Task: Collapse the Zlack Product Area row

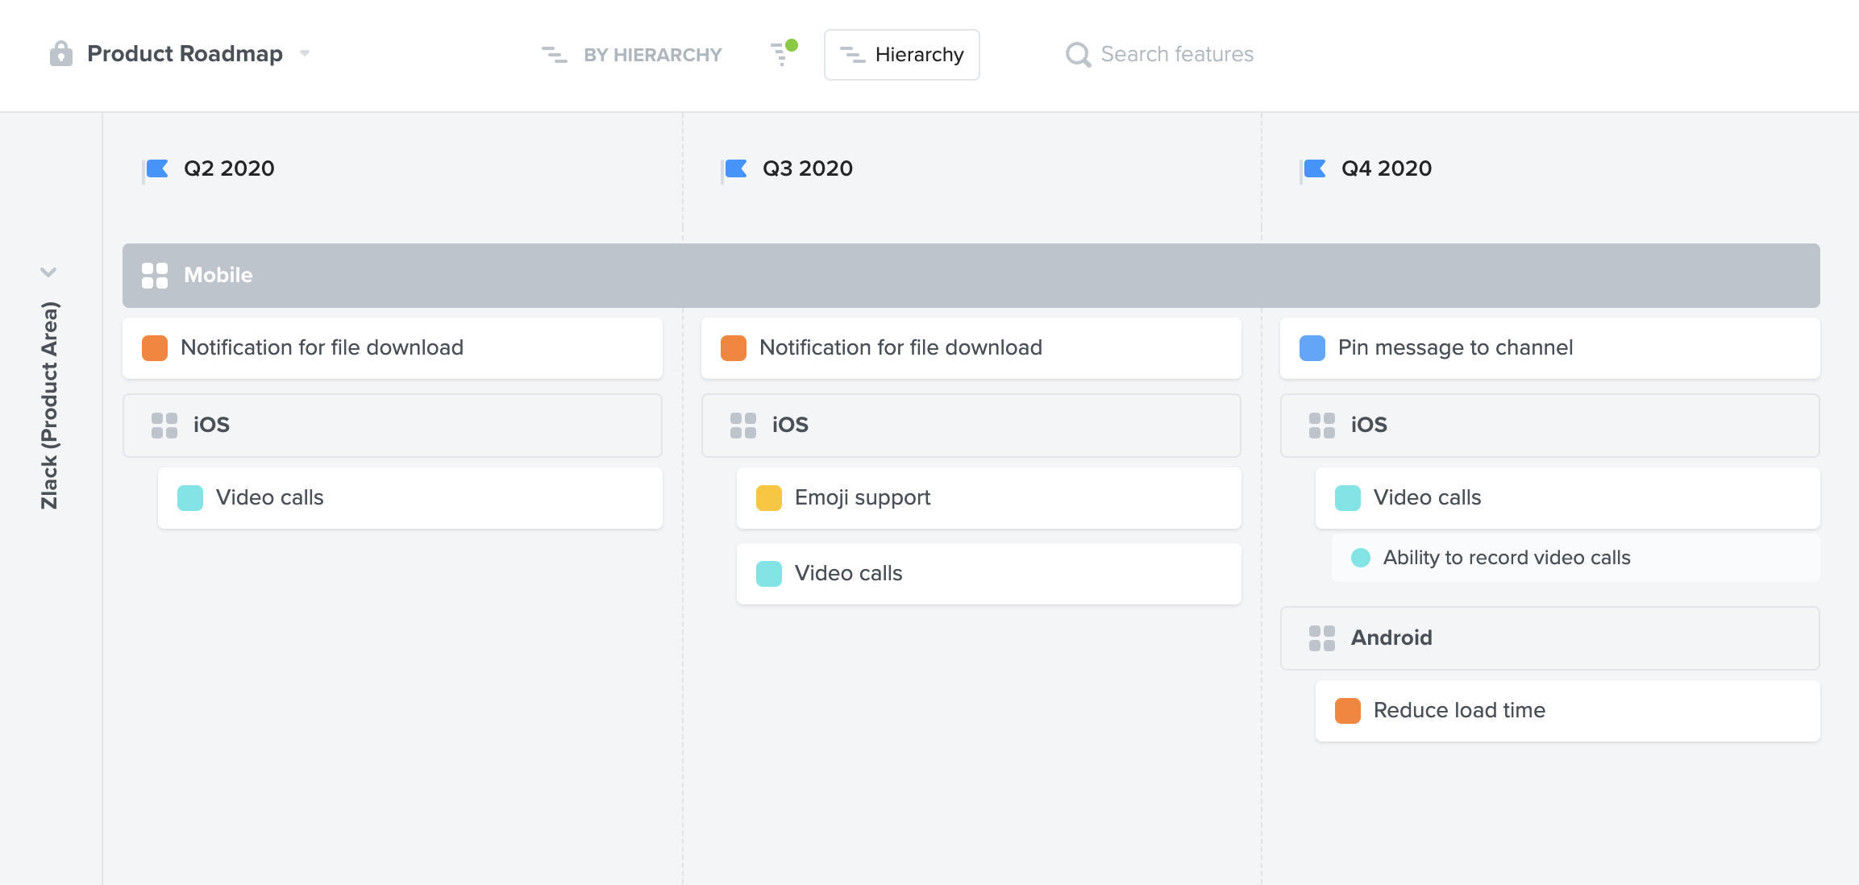Action: click(x=48, y=272)
